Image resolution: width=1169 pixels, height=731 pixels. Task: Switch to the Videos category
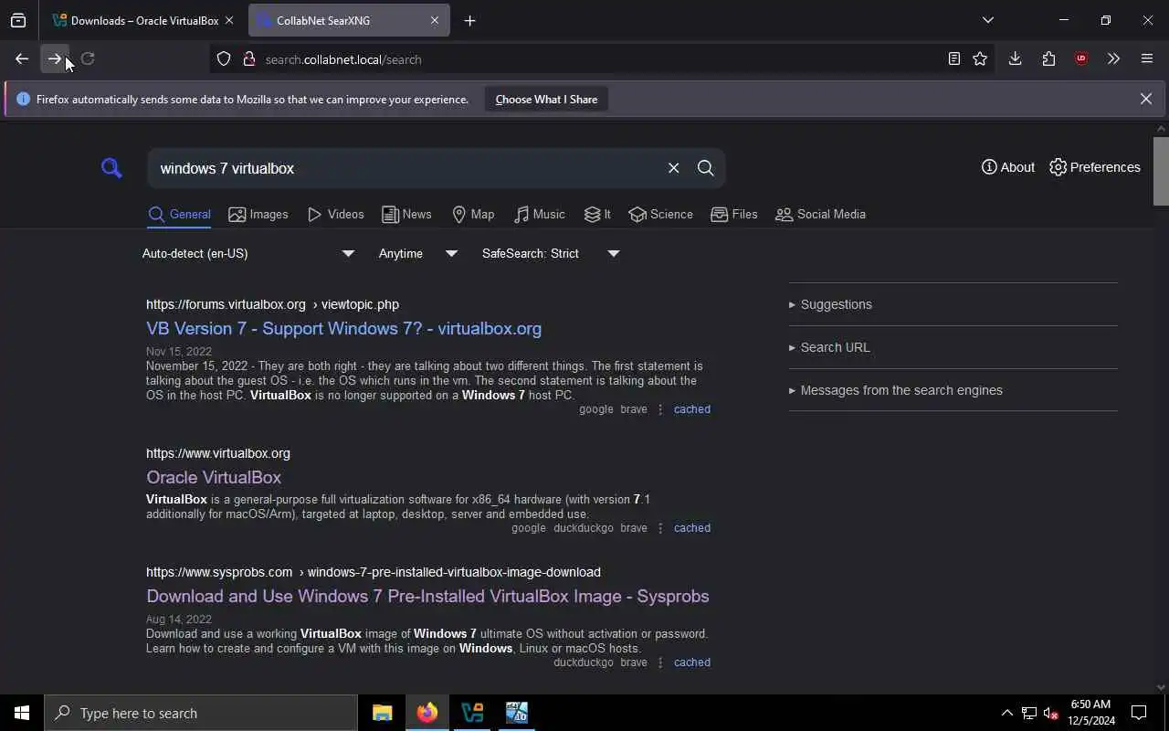click(x=336, y=215)
